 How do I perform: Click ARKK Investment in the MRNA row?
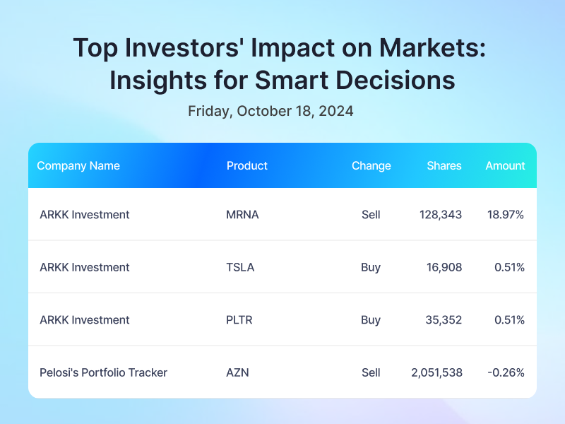(x=84, y=215)
